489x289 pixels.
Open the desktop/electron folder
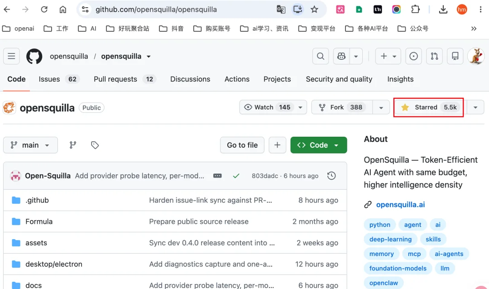(53, 265)
